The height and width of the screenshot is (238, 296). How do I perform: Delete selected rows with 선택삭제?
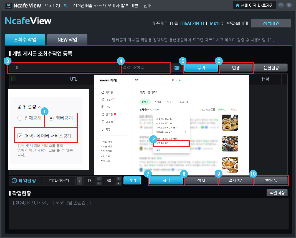pos(271,180)
